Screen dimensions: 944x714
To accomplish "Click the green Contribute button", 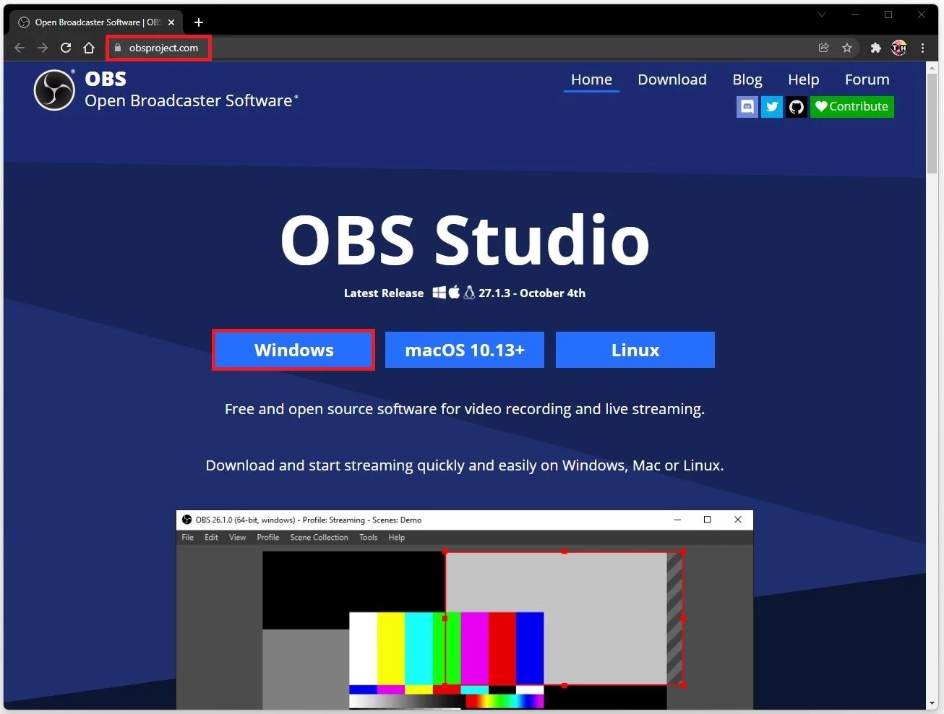I will pyautogui.click(x=852, y=107).
